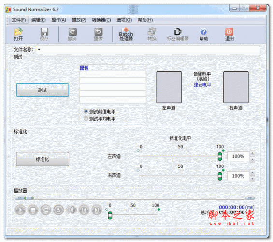Screen dimensions: 273x242
Task: Click the 退出 exit toolbar icon
Action: point(230,34)
